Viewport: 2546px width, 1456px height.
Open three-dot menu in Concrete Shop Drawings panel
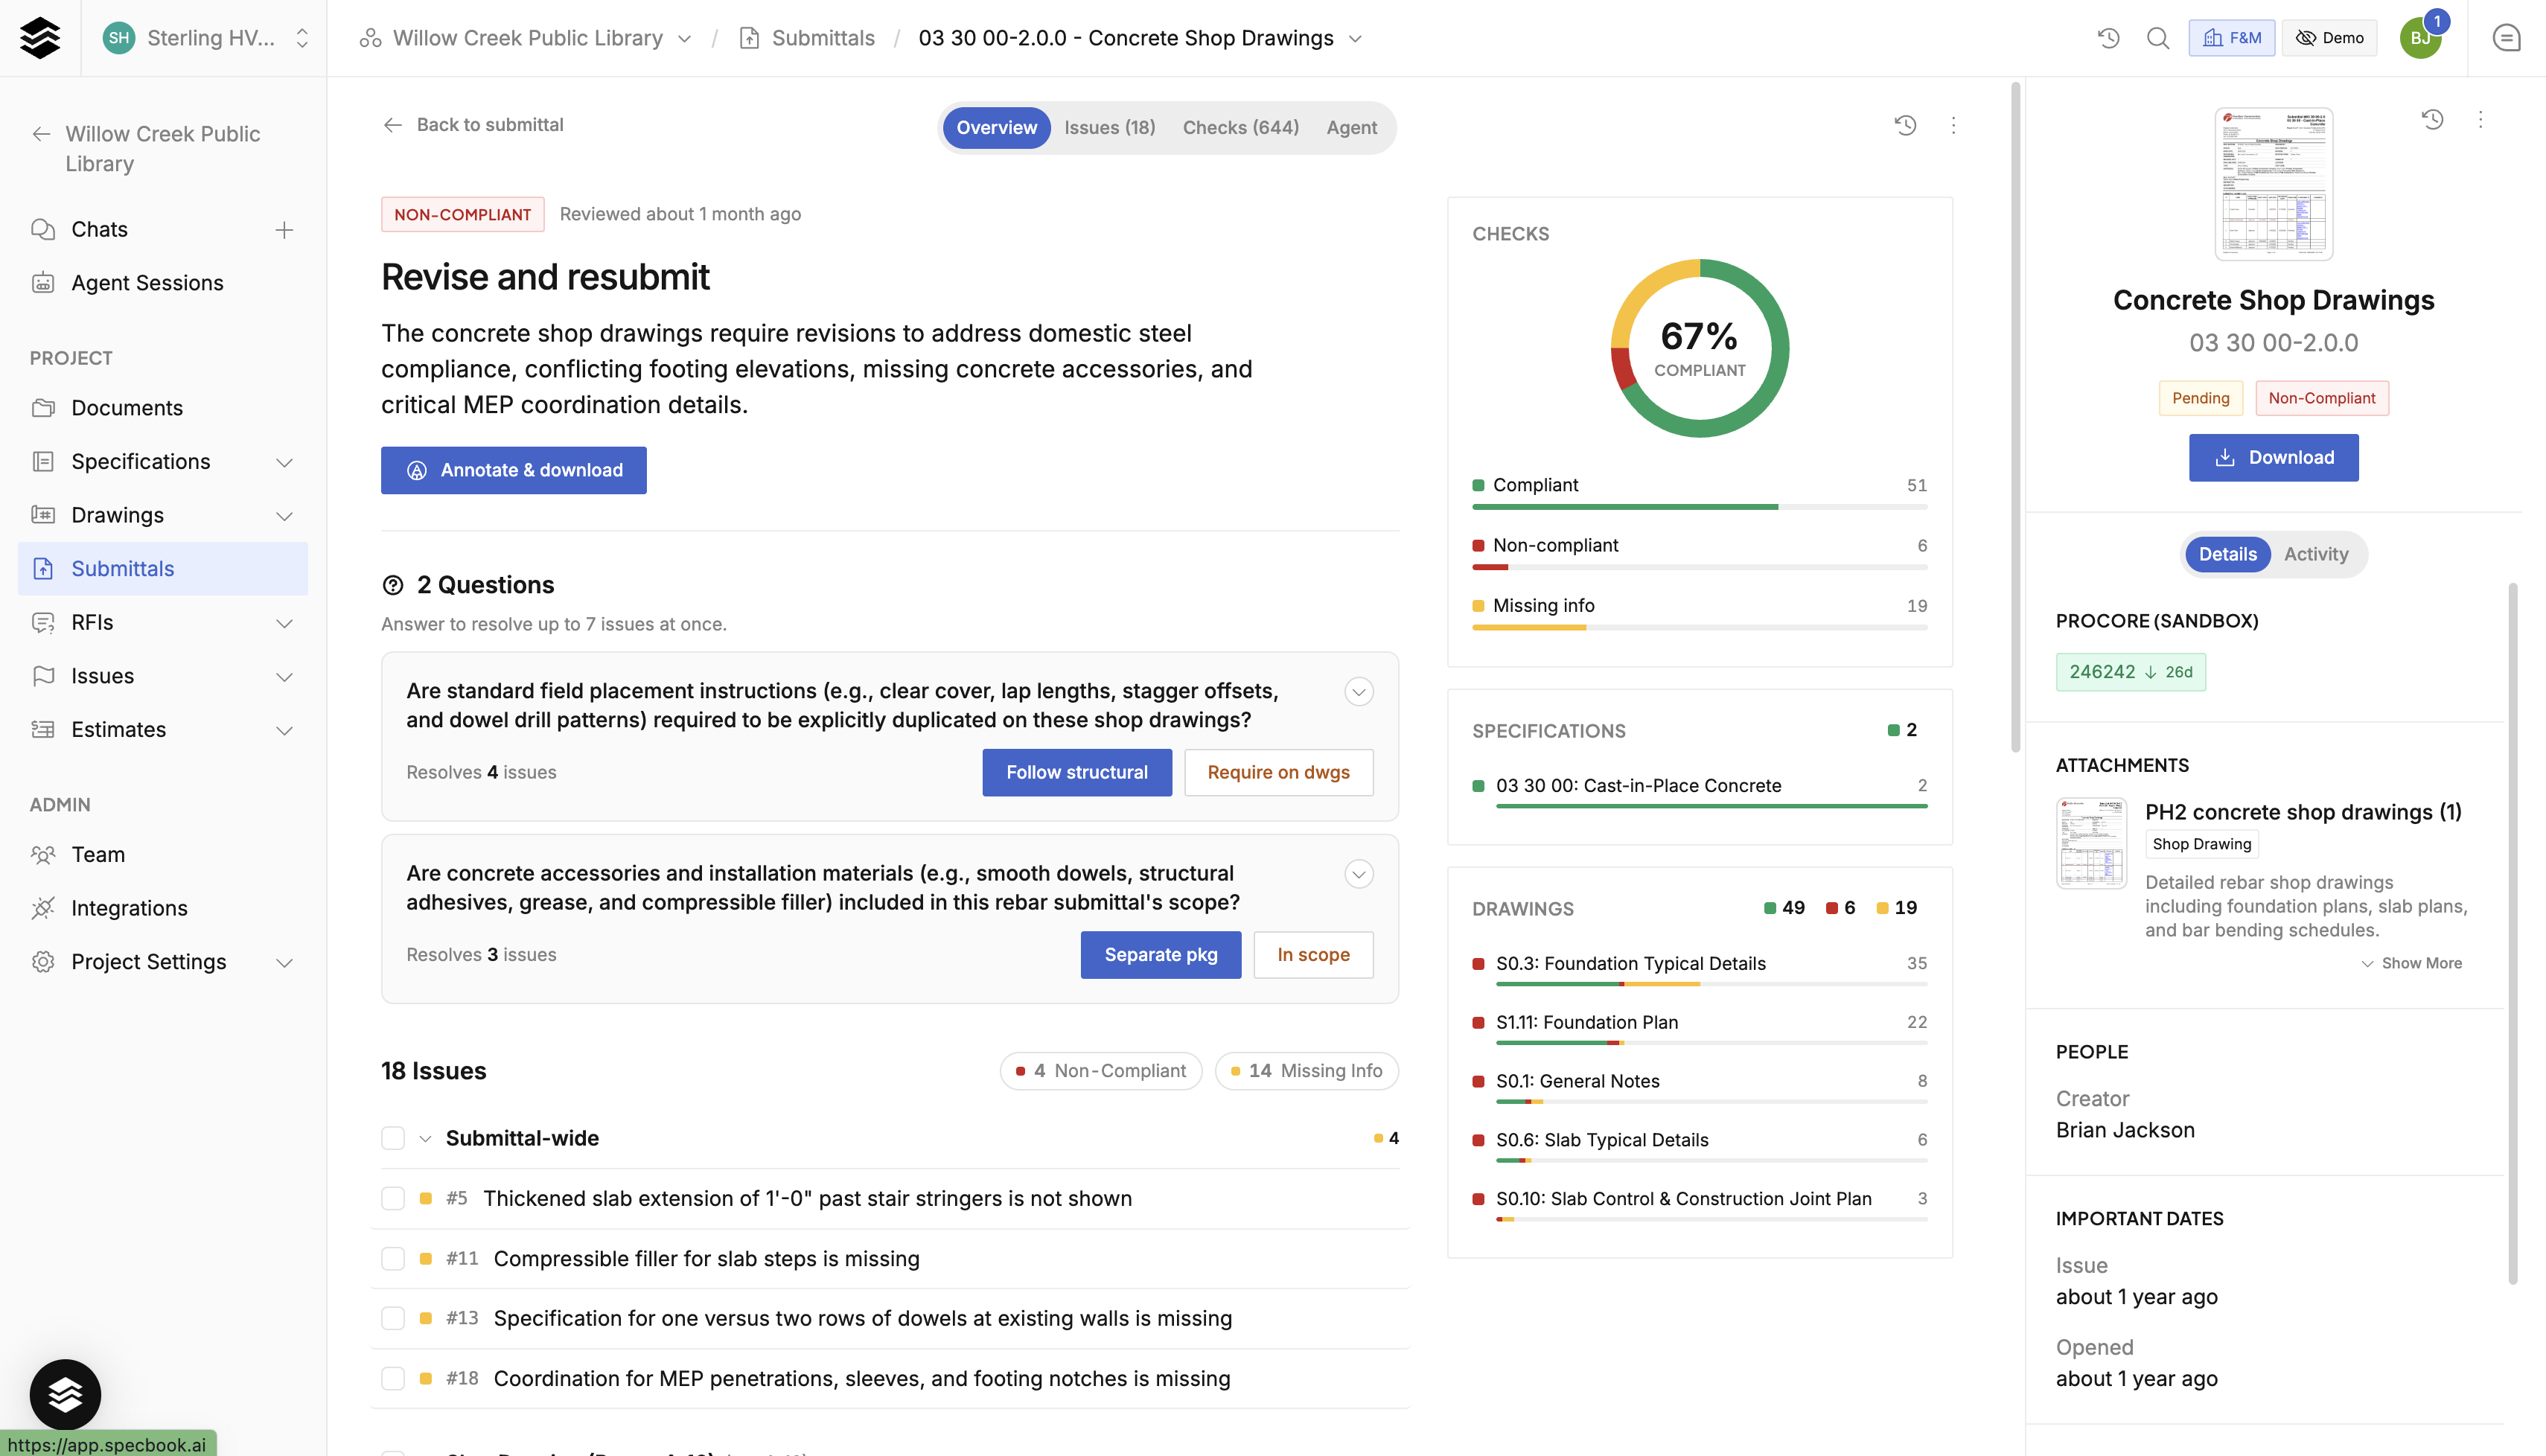[2480, 120]
